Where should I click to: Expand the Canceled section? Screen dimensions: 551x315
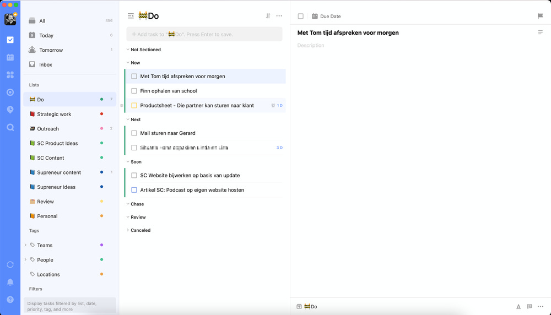128,230
